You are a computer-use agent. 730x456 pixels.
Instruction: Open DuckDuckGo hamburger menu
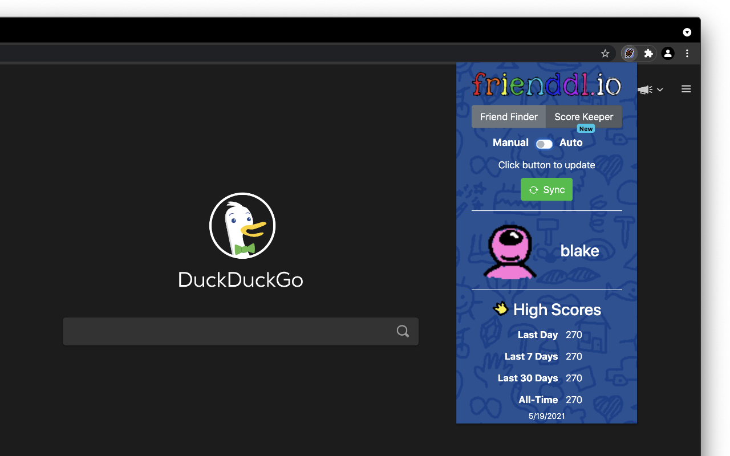point(686,89)
